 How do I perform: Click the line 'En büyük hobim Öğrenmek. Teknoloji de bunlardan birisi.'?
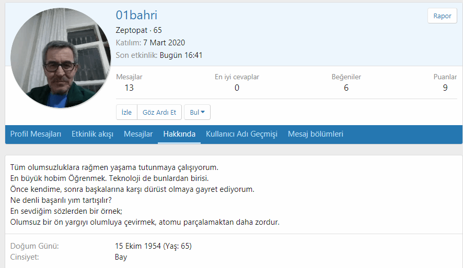pyautogui.click(x=110, y=178)
